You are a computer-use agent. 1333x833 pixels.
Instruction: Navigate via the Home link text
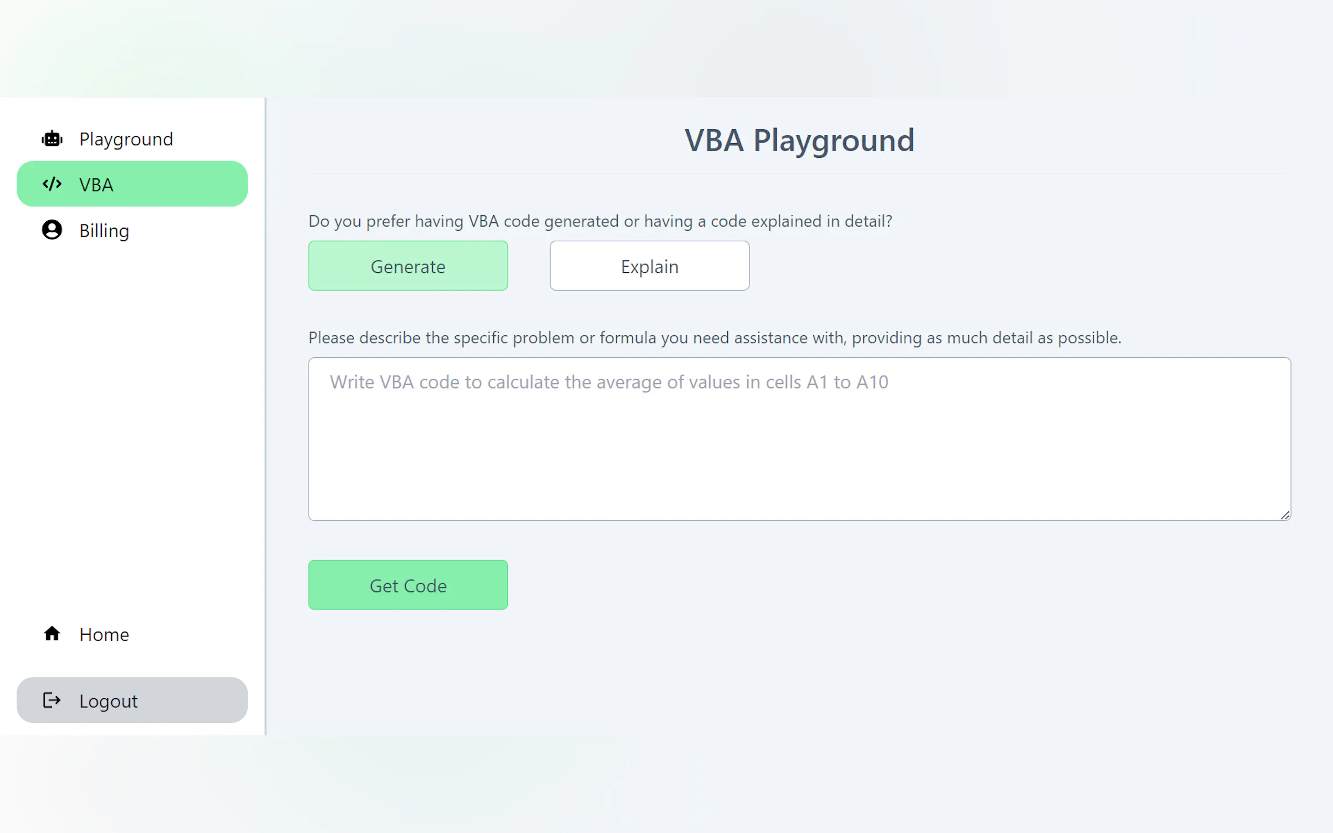104,635
